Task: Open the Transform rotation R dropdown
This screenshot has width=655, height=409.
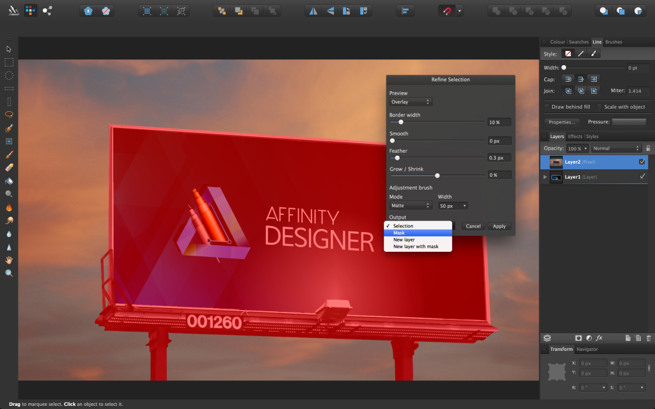Action: [604, 388]
